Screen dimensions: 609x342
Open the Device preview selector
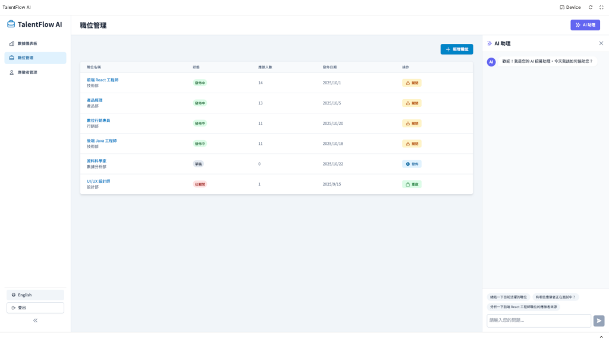point(570,7)
